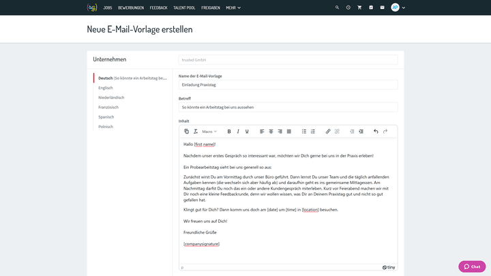This screenshot has height=276, width=491.
Task: Apply underline formatting in editor
Action: click(x=247, y=132)
